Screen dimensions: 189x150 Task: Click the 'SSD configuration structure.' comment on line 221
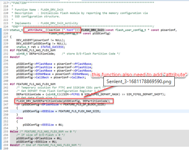pos(37,16)
